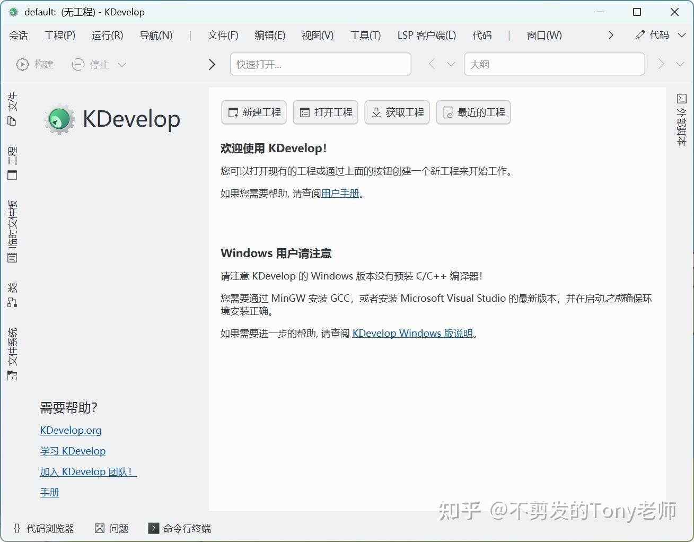Show the 问题 panel in the status bar
The width and height of the screenshot is (694, 542).
click(x=111, y=528)
